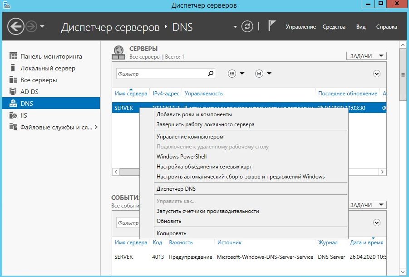Sort by Последнее обновление column
Viewport: 409px width, 277px height.
[347, 94]
